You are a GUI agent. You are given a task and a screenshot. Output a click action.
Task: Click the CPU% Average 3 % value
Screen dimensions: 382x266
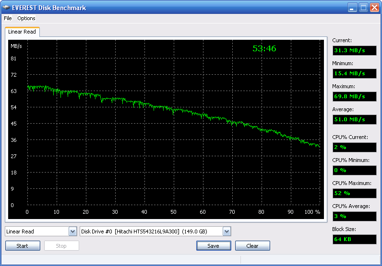[x=355, y=216]
